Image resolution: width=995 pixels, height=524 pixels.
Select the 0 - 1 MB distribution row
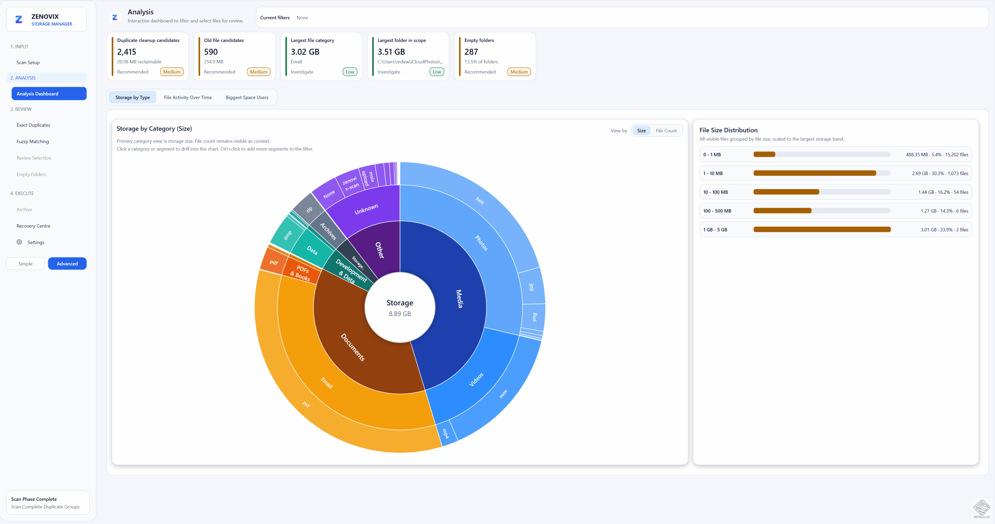point(835,154)
